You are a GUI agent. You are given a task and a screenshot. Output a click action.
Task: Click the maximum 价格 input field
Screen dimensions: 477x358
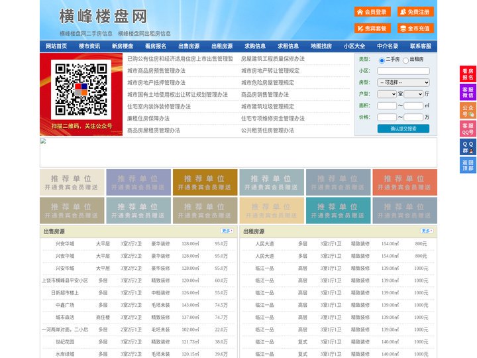pos(413,117)
